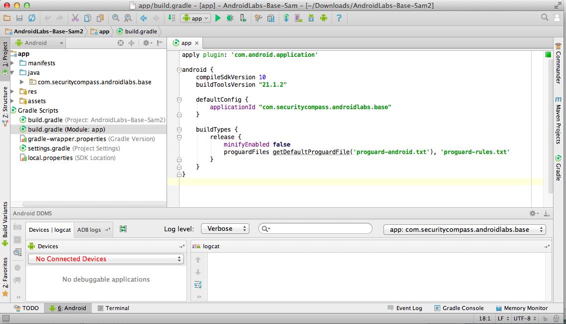Click the logcat search field
The width and height of the screenshot is (566, 324).
pyautogui.click(x=319, y=229)
